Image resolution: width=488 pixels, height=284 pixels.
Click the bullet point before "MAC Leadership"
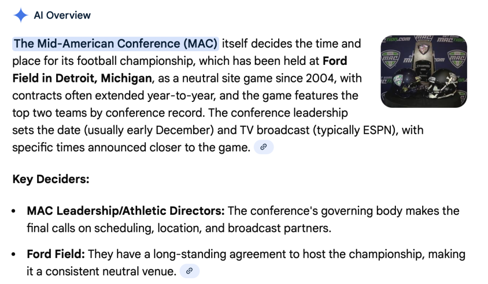[16, 211]
